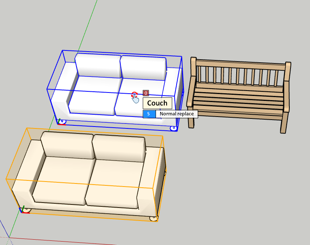This screenshot has height=245, width=310.
Task: Click the cream couch's bottom-right round foot
Action: click(x=153, y=218)
